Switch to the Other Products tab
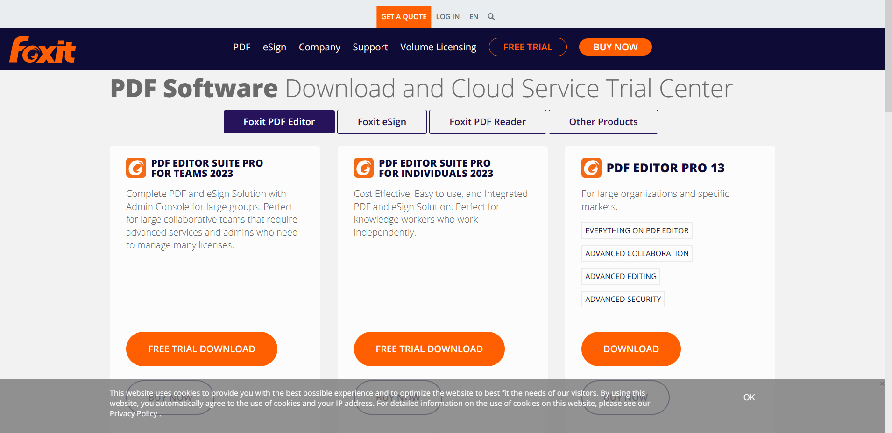The width and height of the screenshot is (892, 433). pyautogui.click(x=603, y=122)
